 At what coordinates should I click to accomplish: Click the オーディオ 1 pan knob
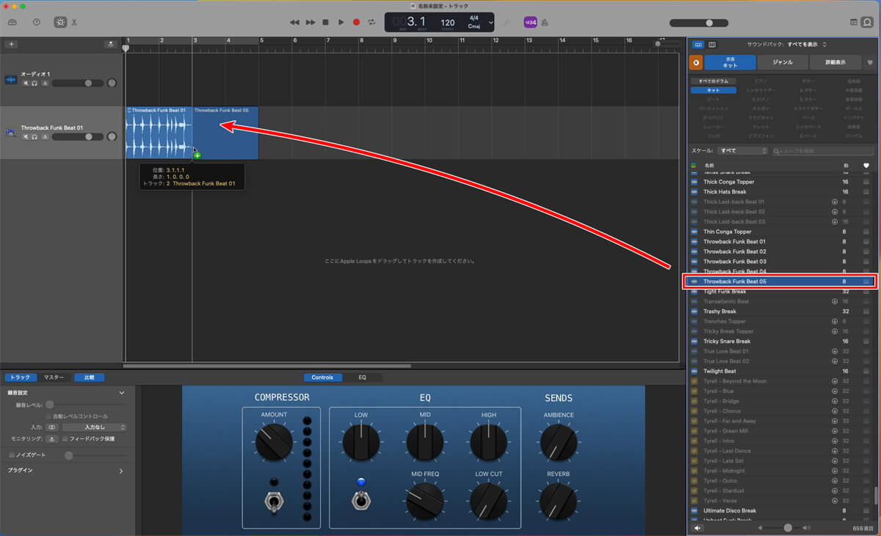pyautogui.click(x=112, y=84)
